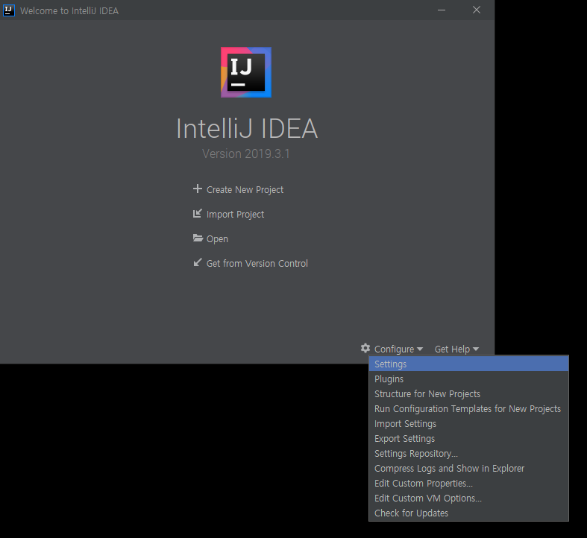Screen dimensions: 587x538
Task: Select Edit Custom Properties...
Action: tap(468, 484)
